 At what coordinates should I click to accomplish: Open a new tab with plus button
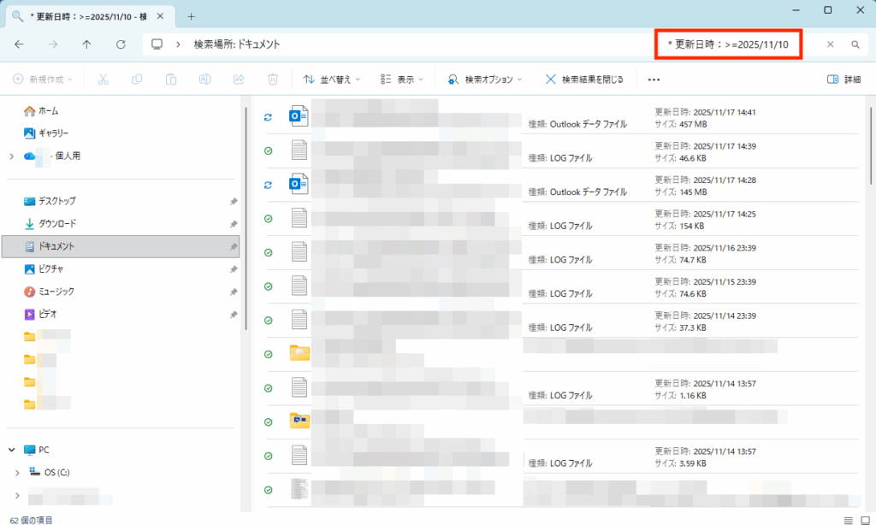191,16
